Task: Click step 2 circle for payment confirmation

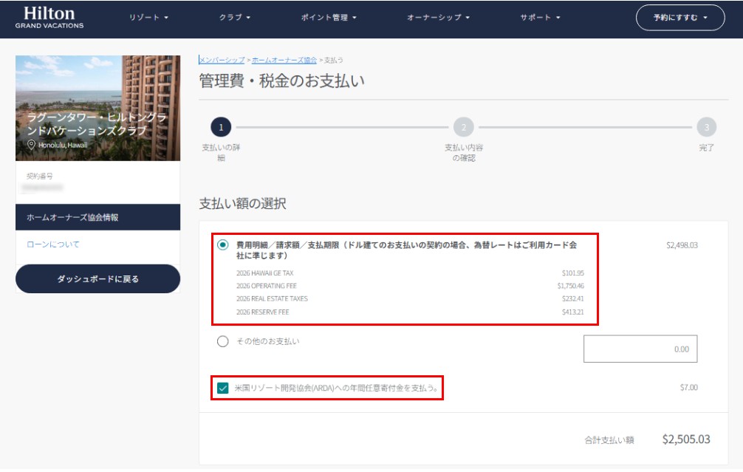Action: point(463,127)
